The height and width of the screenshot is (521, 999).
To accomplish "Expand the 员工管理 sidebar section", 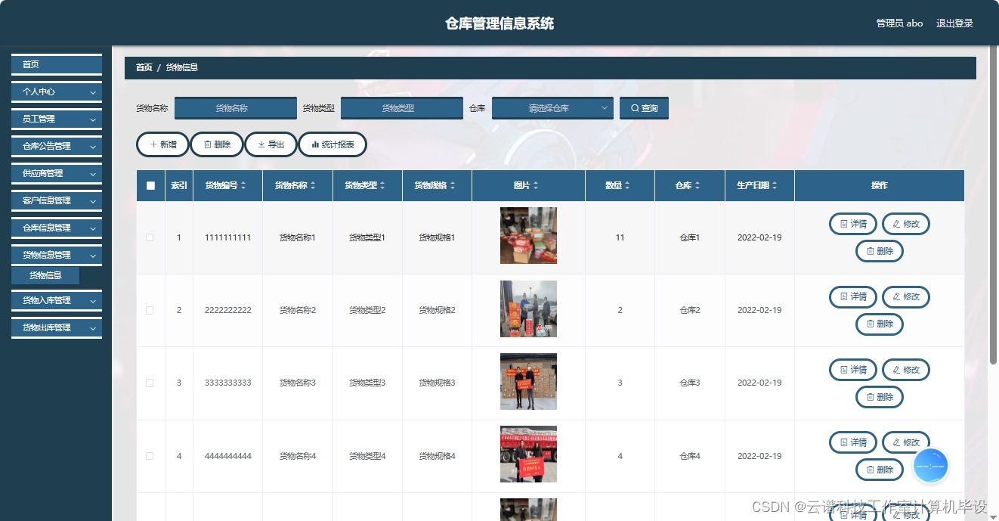I will pos(56,119).
